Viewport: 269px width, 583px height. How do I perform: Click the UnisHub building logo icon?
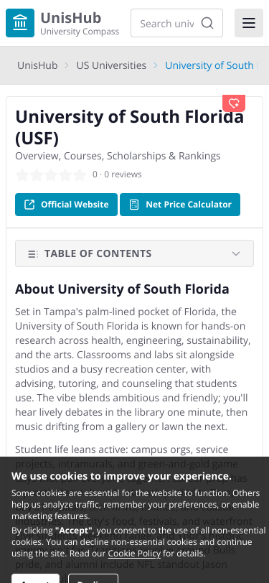[x=20, y=23]
